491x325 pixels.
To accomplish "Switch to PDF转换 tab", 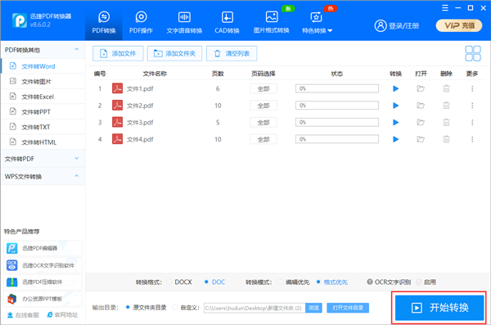I will click(104, 23).
